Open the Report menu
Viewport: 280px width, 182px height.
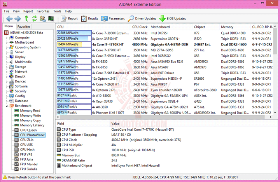point(28,11)
